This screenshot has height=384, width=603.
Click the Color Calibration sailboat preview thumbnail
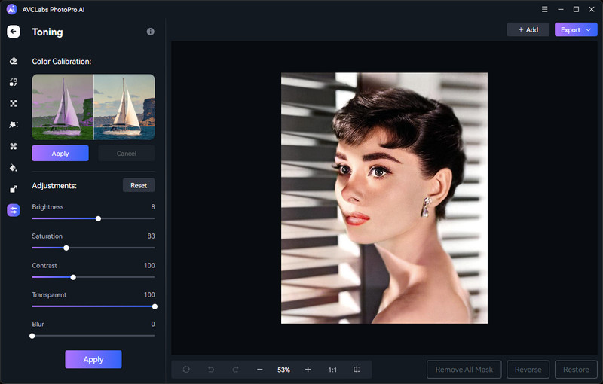93,107
